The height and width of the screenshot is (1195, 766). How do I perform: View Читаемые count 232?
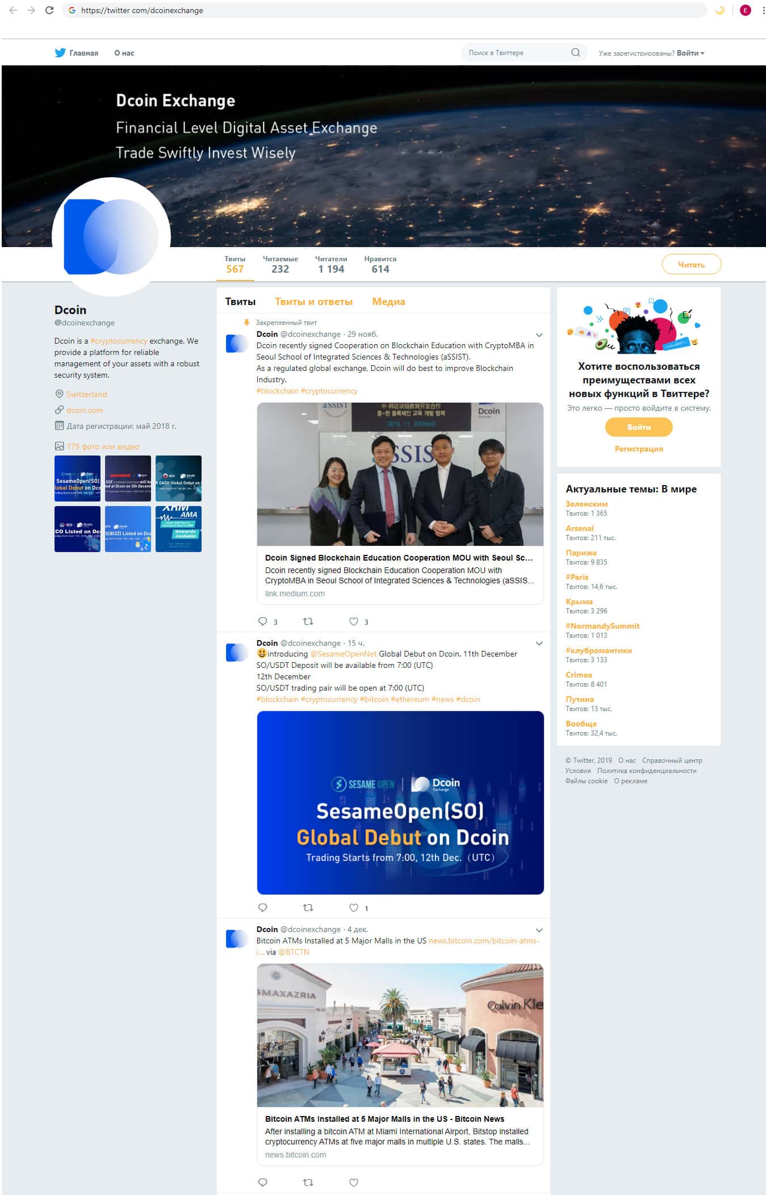(280, 265)
